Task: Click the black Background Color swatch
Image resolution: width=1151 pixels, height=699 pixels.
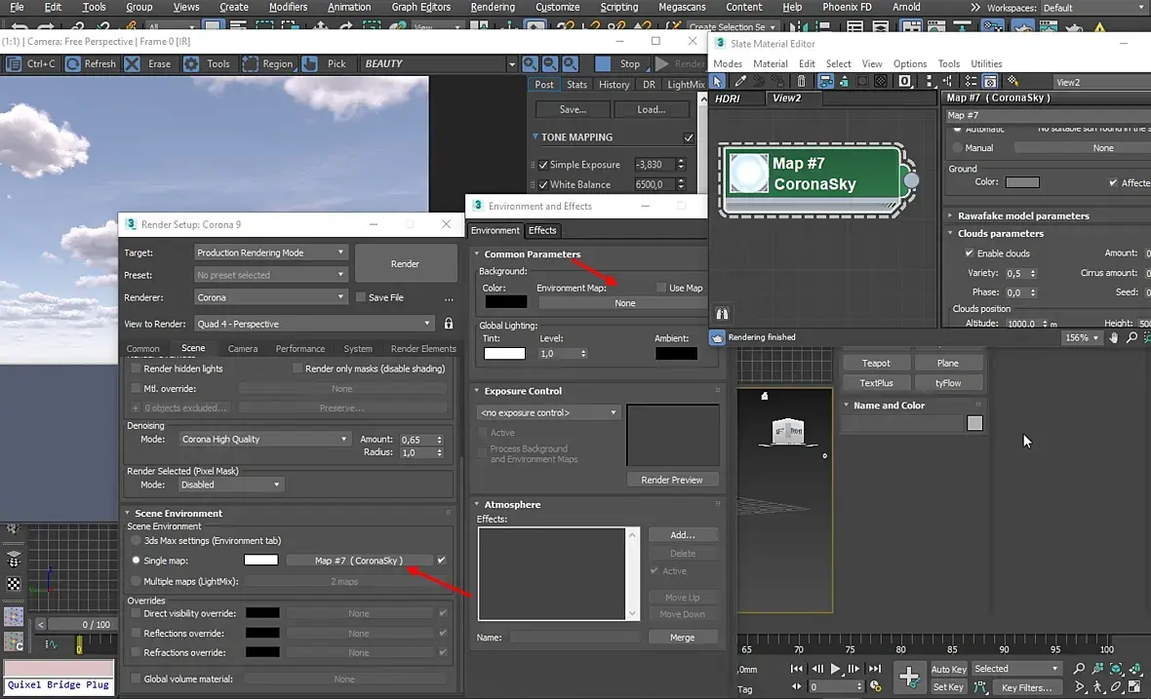Action: [505, 302]
